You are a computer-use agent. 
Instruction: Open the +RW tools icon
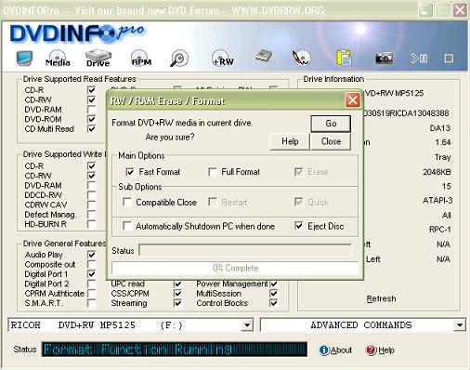click(223, 58)
